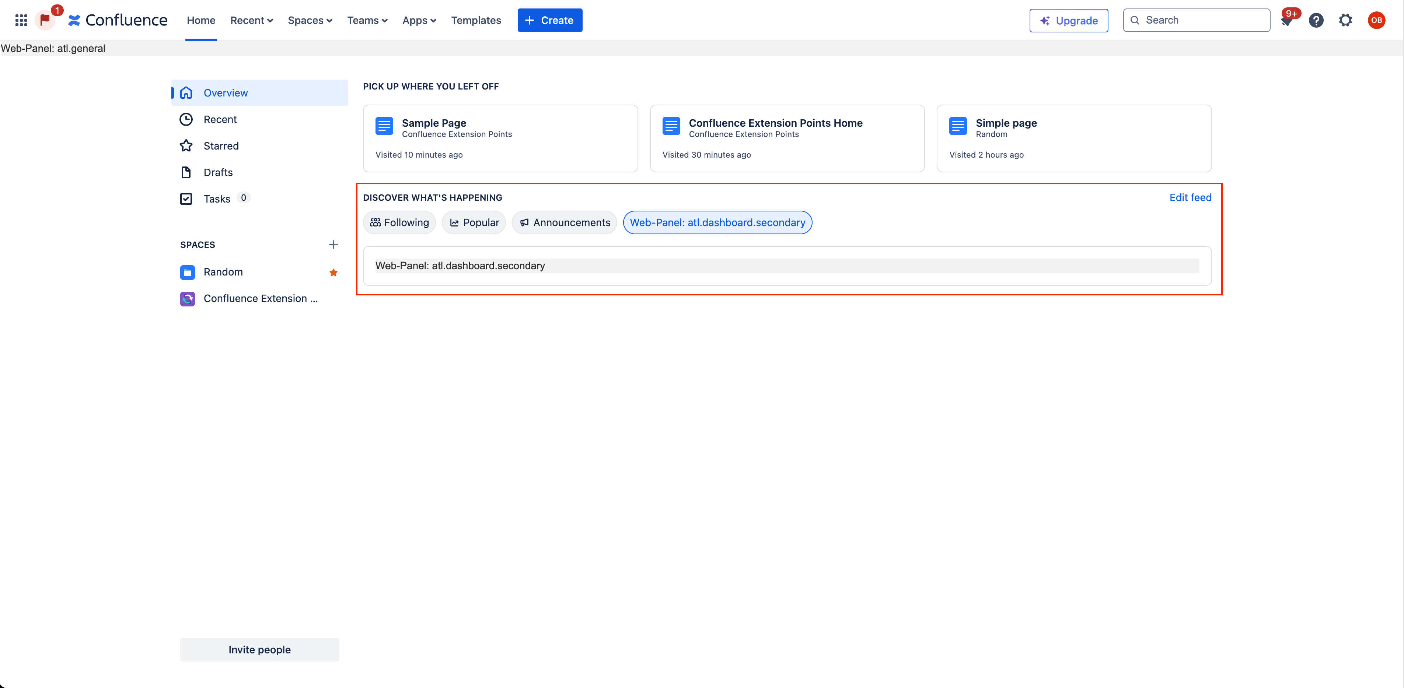Open the help question mark icon
The height and width of the screenshot is (688, 1404).
(x=1316, y=20)
